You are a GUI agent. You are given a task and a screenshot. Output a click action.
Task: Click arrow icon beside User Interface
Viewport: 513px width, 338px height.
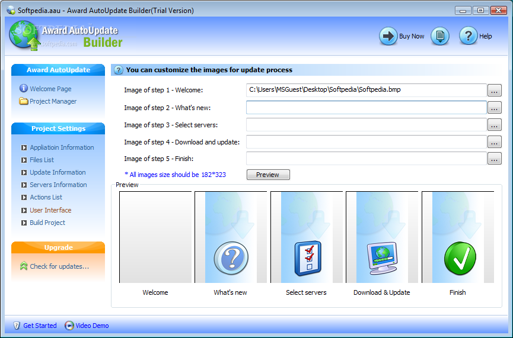click(24, 210)
